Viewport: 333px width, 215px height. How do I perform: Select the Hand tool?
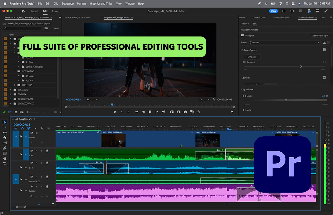coord(5,159)
